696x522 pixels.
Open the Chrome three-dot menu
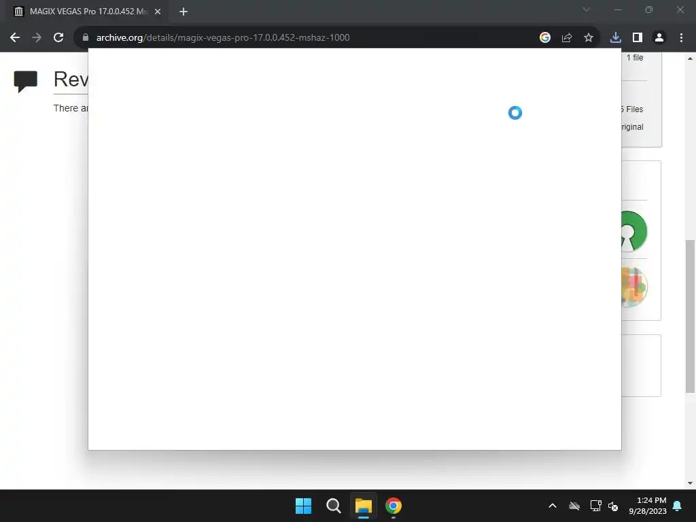pyautogui.click(x=681, y=38)
